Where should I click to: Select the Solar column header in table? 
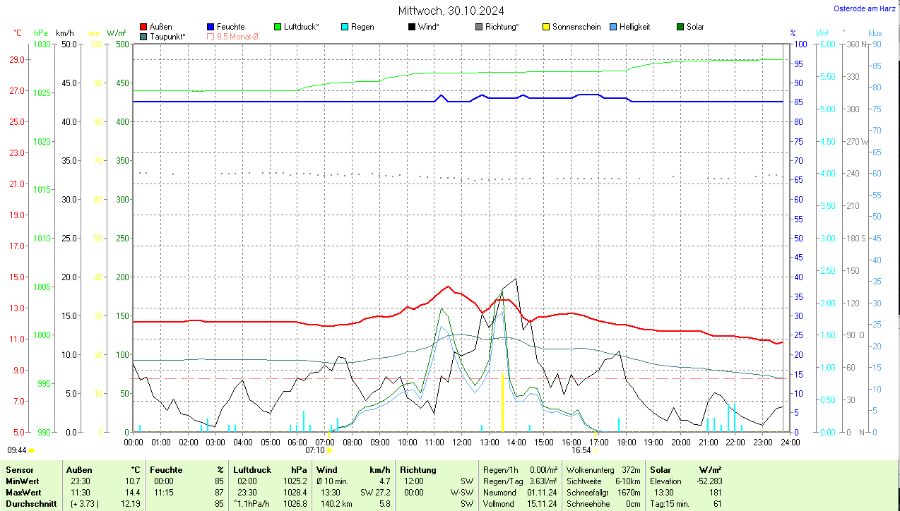pos(660,469)
